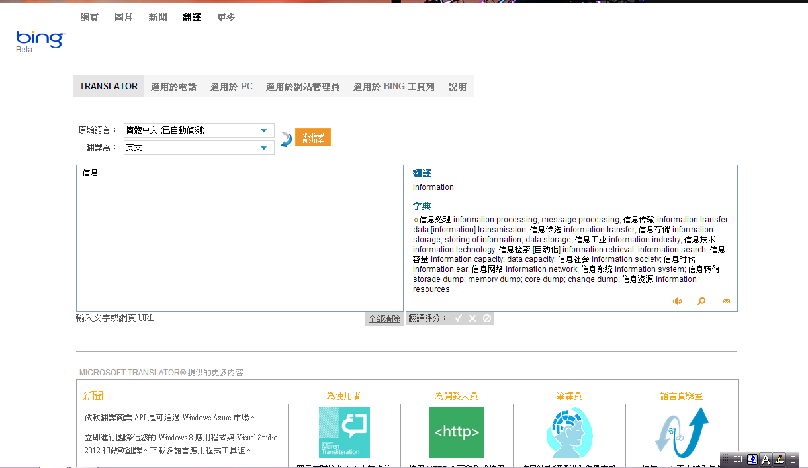Play audio of the translated text

point(677,301)
